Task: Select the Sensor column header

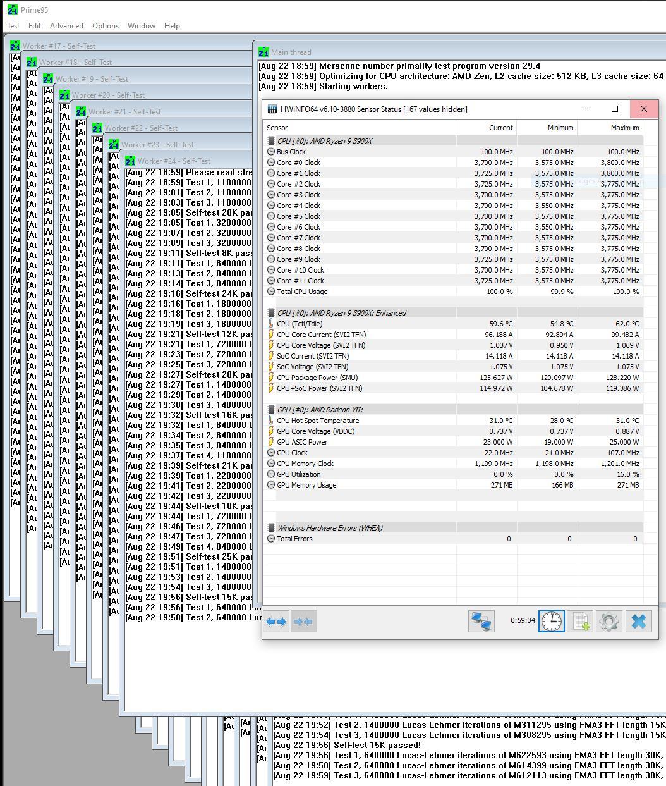Action: [x=360, y=127]
